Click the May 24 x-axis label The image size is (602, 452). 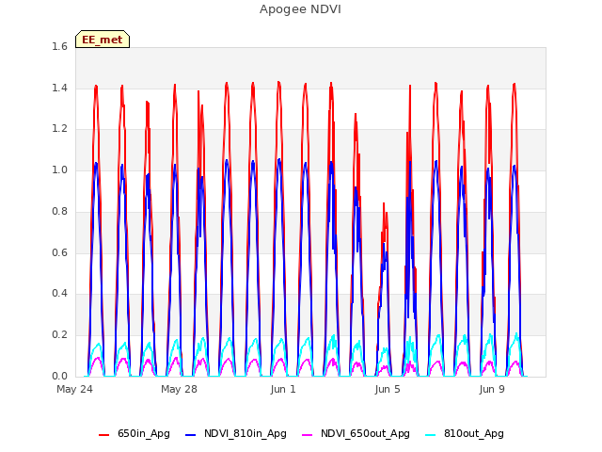(74, 389)
